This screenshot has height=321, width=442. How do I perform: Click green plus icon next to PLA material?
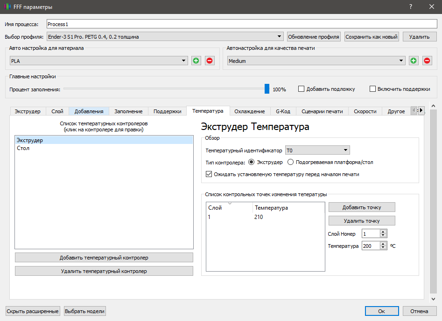(x=196, y=61)
